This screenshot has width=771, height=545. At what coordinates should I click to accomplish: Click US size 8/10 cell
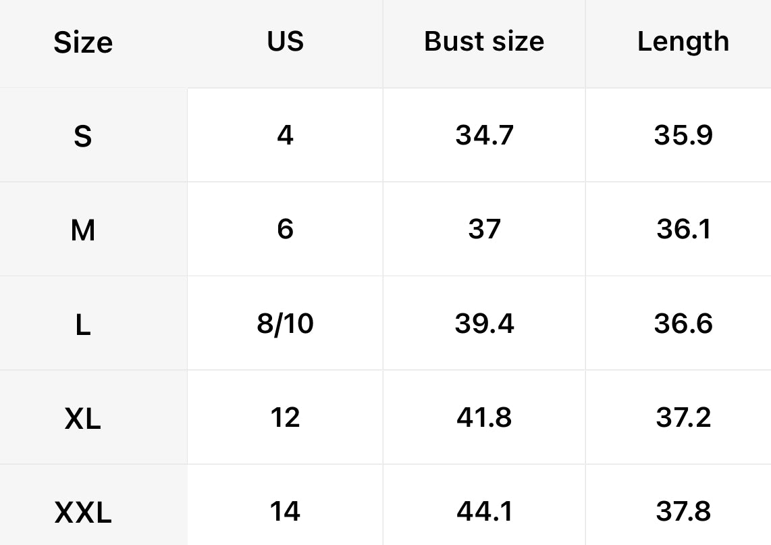(285, 324)
